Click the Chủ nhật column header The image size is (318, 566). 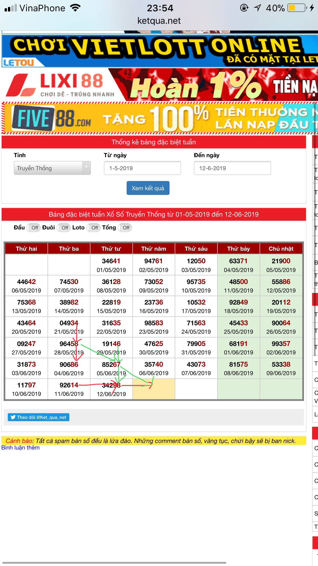[x=281, y=249]
